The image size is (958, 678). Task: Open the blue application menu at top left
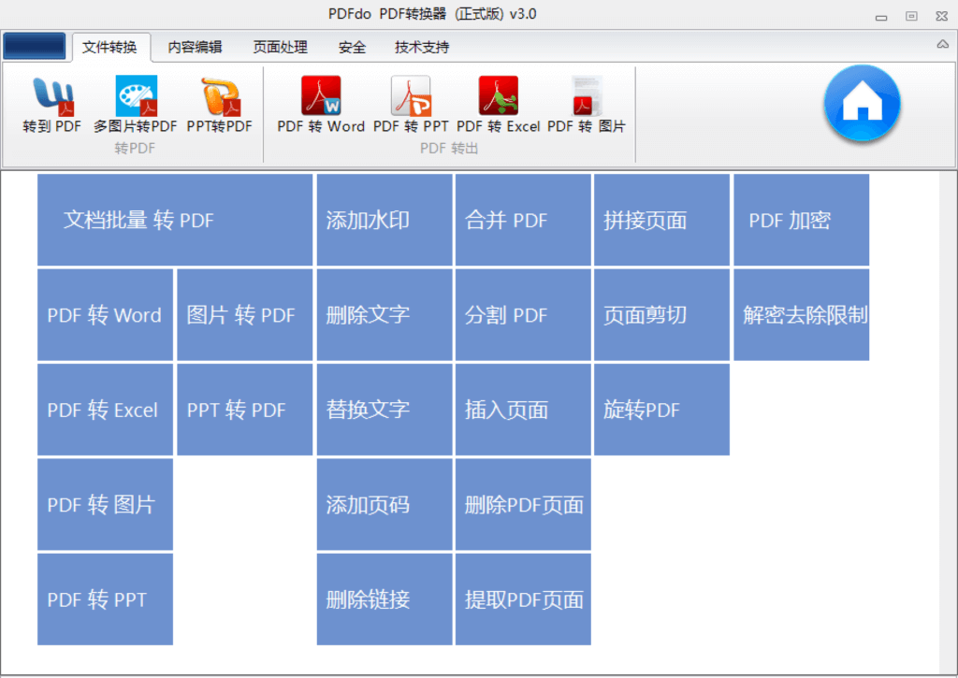(36, 44)
